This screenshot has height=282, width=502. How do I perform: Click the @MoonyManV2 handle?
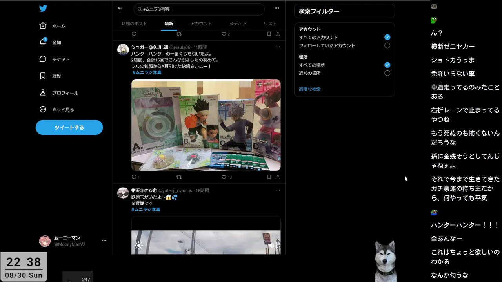click(69, 244)
